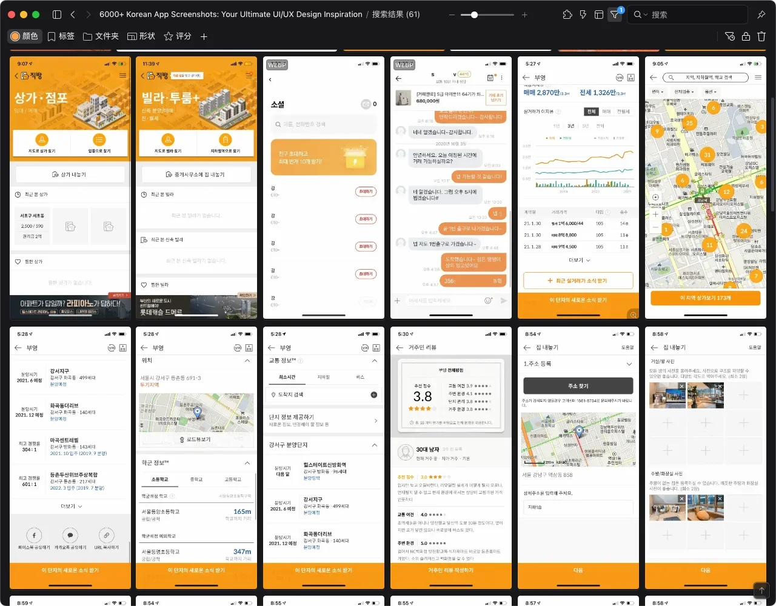Click the lightning bolt quick action icon
The image size is (776, 606).
pos(583,15)
